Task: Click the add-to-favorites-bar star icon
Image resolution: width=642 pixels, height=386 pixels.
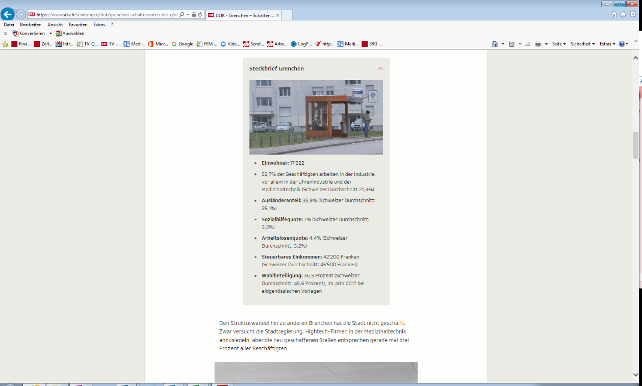Action: click(x=6, y=44)
